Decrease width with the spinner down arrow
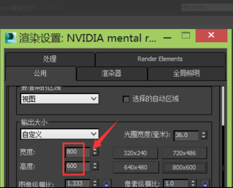 tap(95, 154)
